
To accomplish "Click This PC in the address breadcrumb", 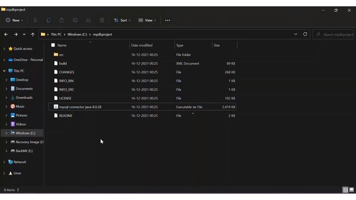I will (x=56, y=34).
